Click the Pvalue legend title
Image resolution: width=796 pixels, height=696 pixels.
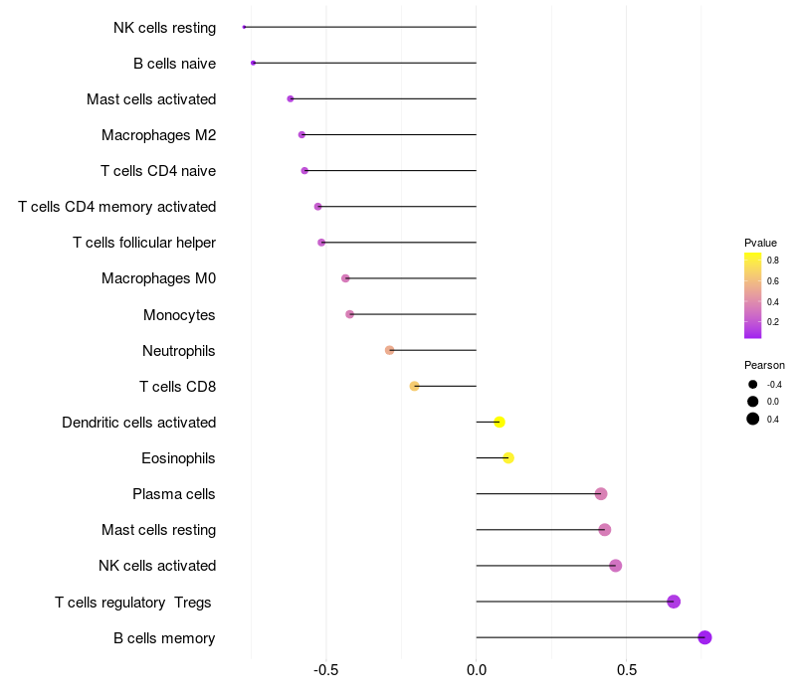[760, 243]
